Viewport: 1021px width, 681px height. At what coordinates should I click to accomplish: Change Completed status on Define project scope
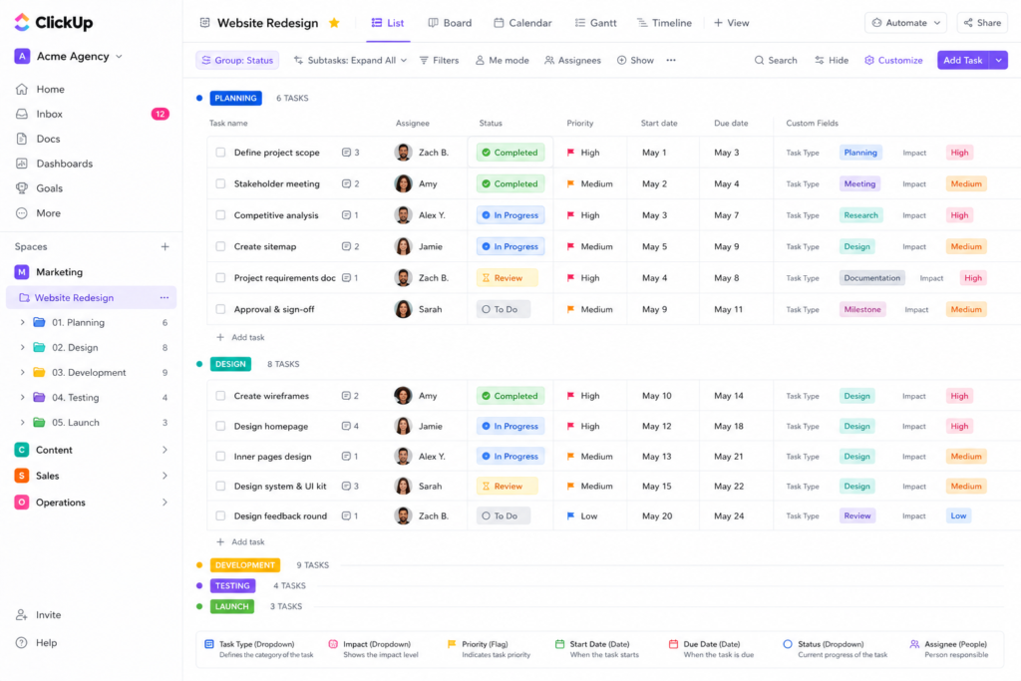pyautogui.click(x=510, y=153)
